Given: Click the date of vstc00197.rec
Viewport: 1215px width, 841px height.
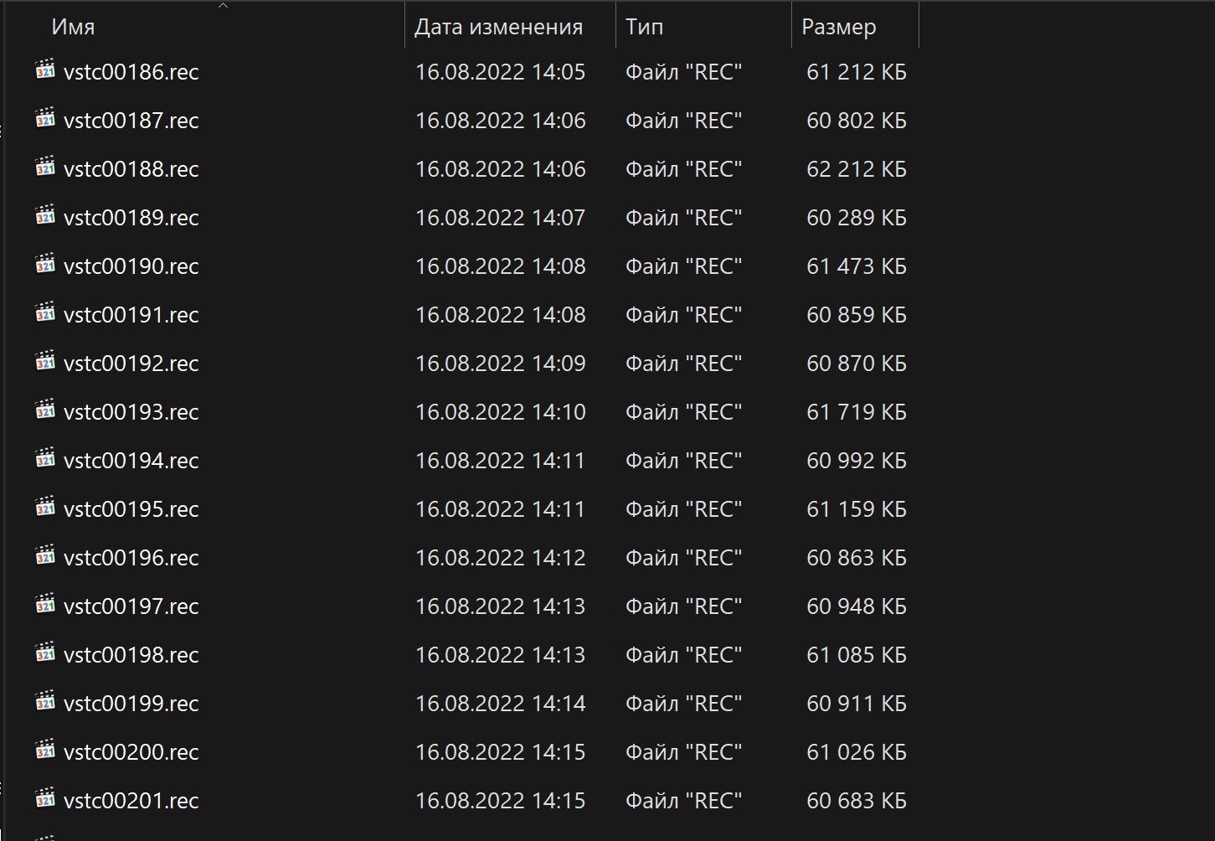Looking at the screenshot, I should pyautogui.click(x=500, y=606).
